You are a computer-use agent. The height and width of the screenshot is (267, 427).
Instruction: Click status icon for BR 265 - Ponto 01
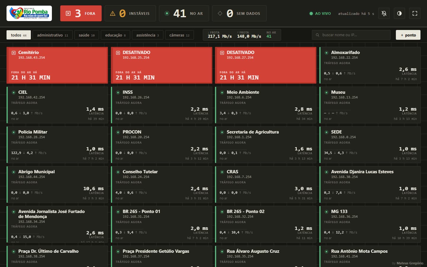(118, 212)
